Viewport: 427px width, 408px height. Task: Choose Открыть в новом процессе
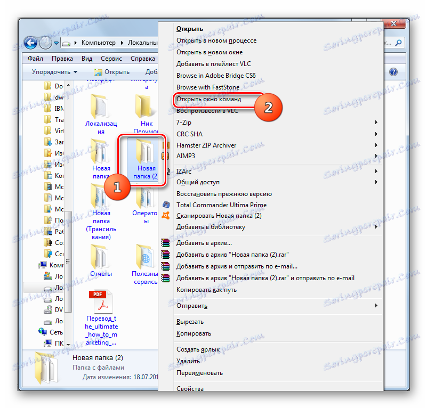point(216,40)
